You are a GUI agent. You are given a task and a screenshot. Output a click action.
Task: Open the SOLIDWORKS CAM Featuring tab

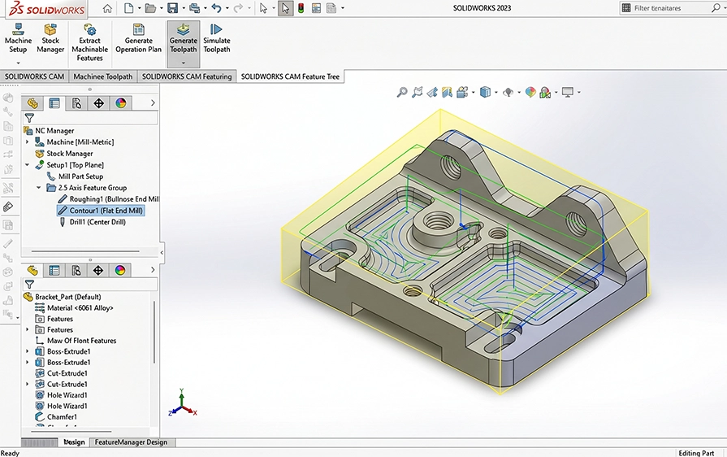[187, 76]
